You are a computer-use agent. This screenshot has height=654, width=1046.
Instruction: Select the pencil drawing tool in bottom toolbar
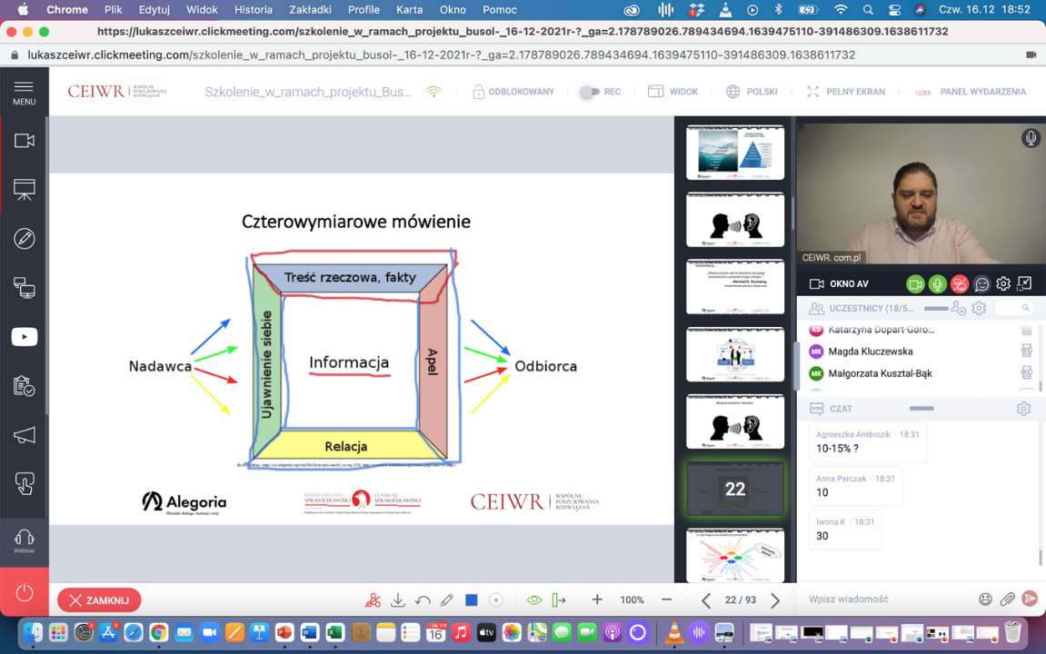(446, 600)
